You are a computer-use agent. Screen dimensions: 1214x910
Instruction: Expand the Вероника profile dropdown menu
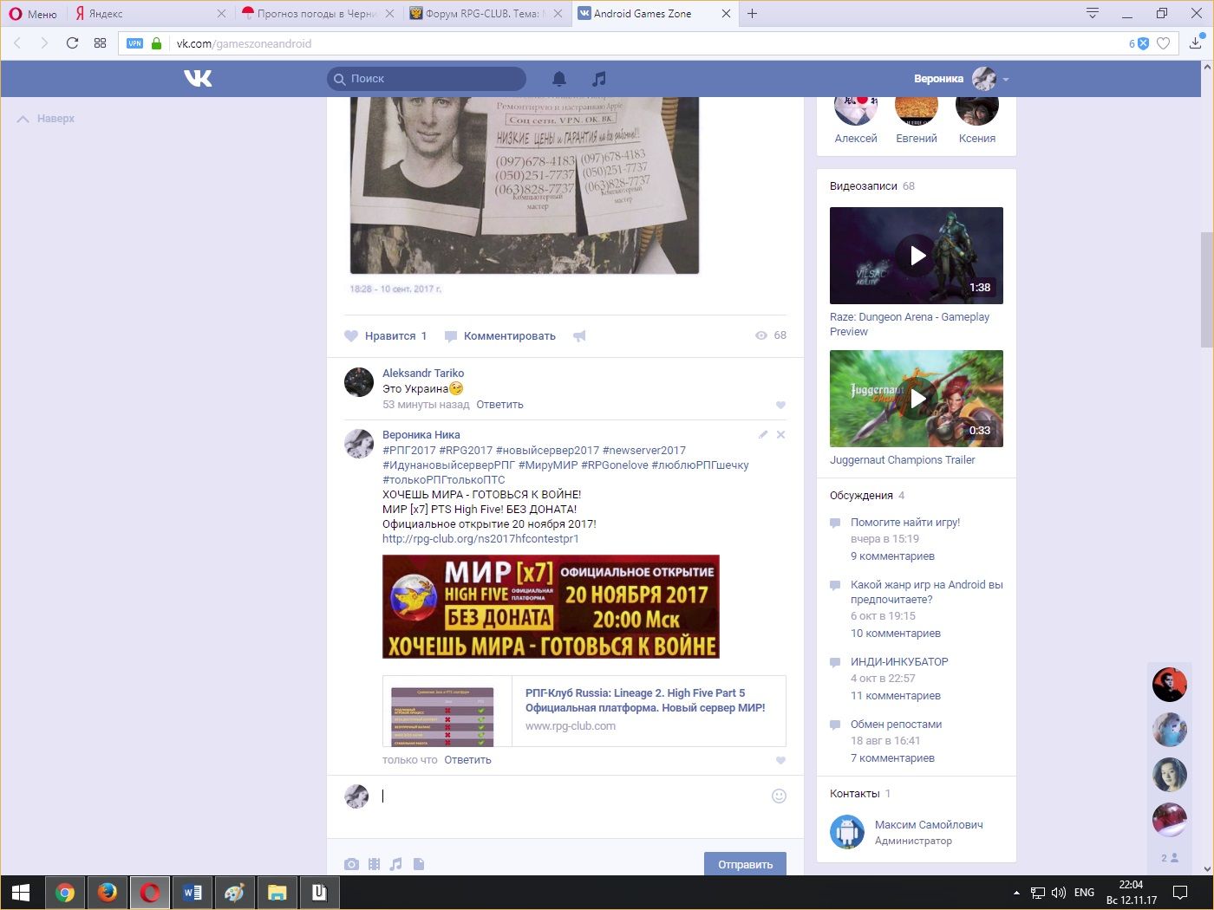coord(1006,79)
